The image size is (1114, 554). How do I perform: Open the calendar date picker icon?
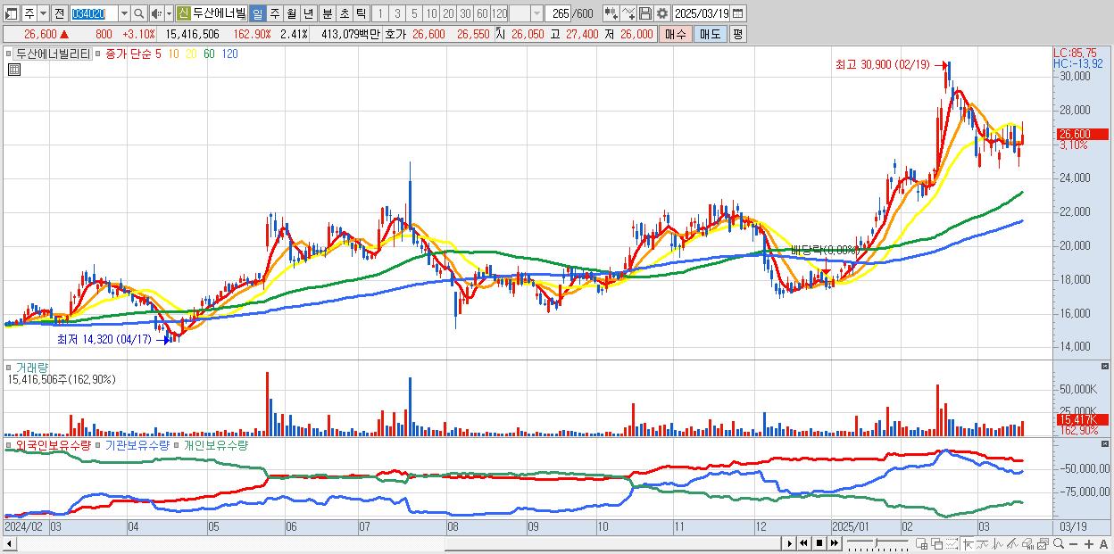pos(738,13)
